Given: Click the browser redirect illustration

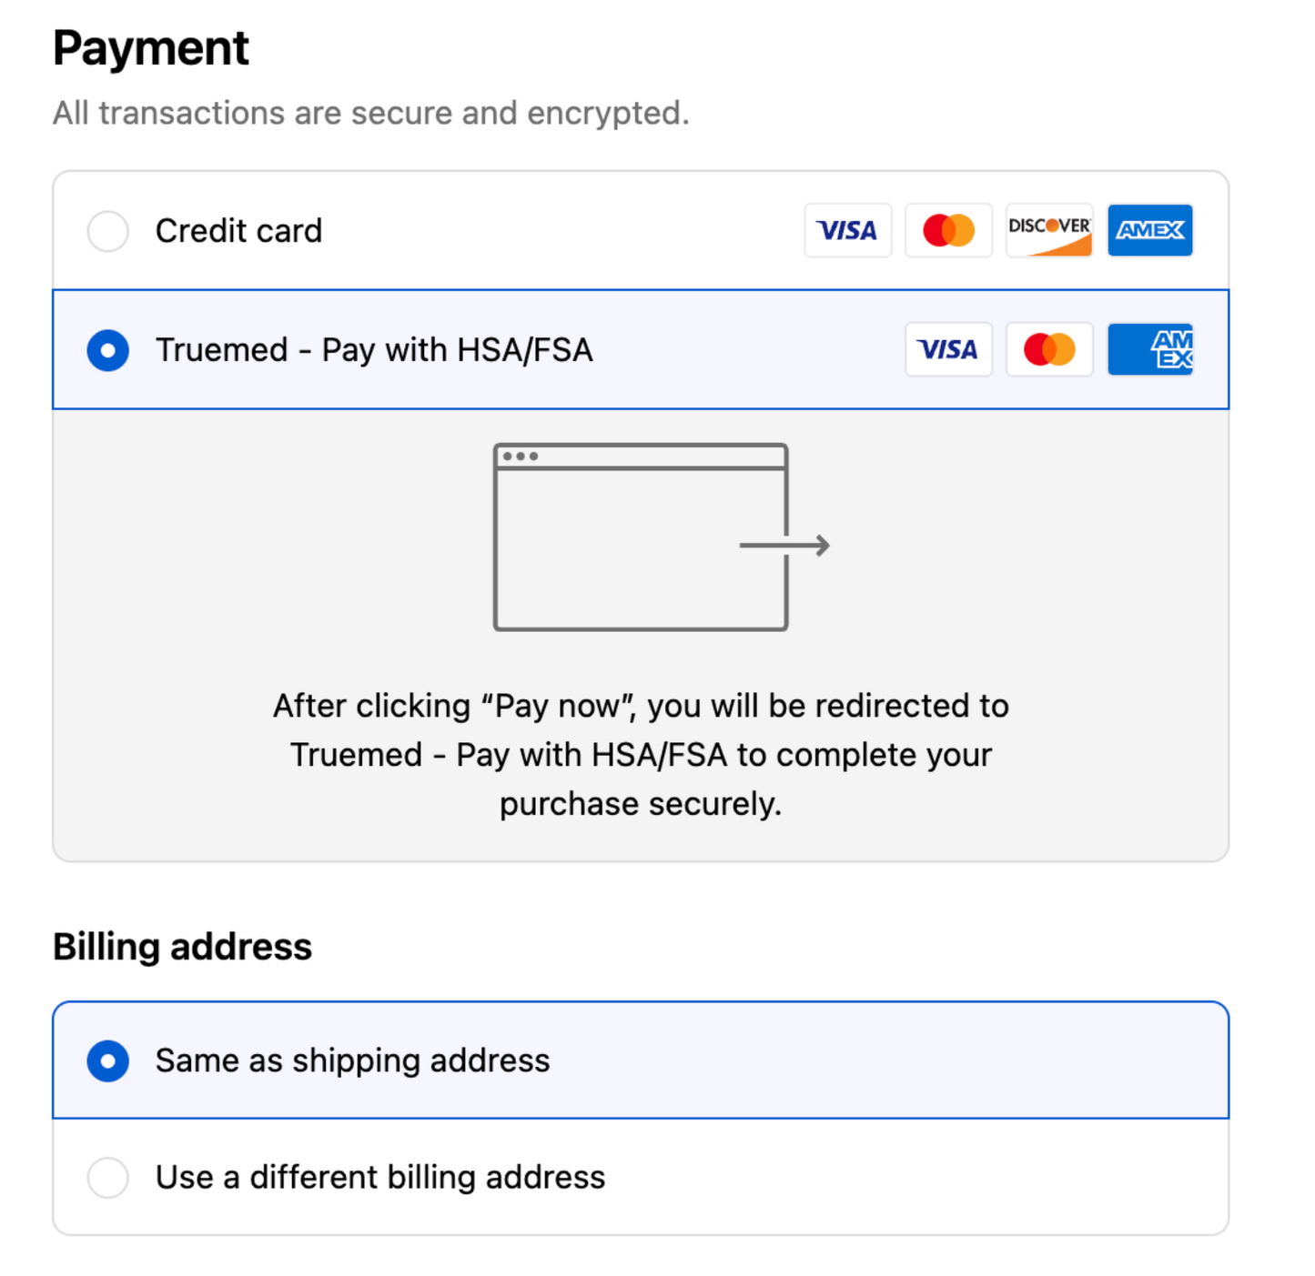Looking at the screenshot, I should coord(640,536).
